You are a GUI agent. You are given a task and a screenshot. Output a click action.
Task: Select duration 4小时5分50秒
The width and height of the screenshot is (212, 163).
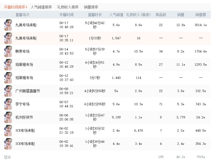95,91
